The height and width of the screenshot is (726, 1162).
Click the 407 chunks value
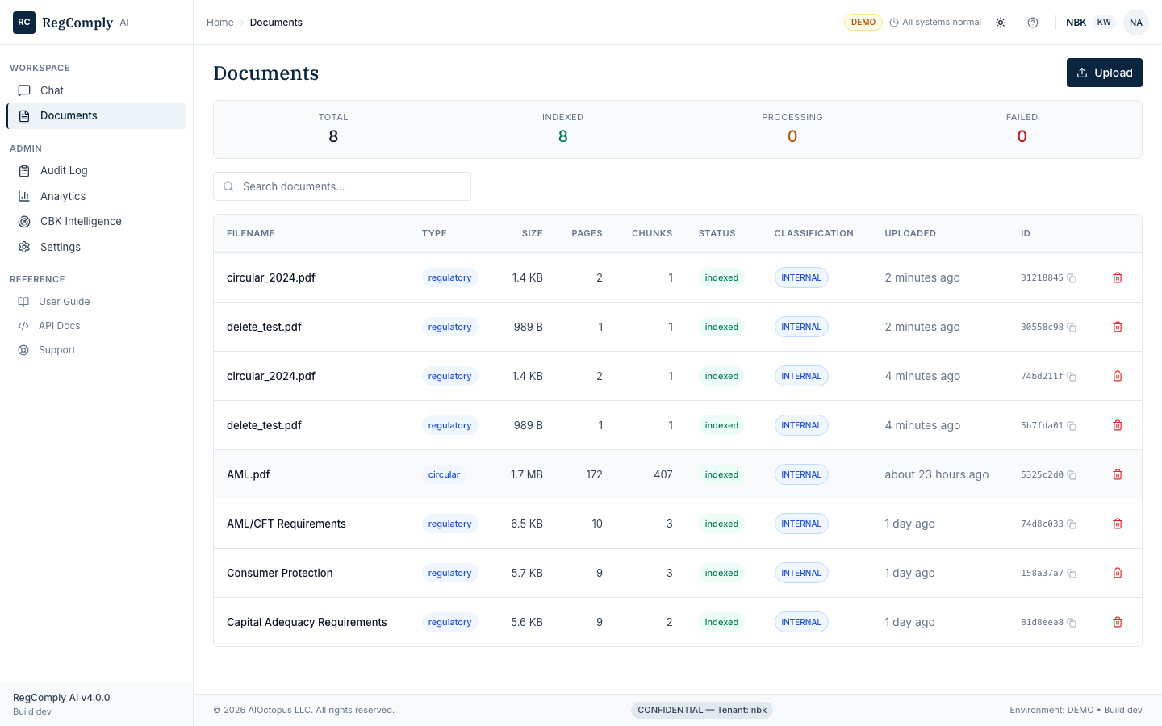pyautogui.click(x=663, y=474)
